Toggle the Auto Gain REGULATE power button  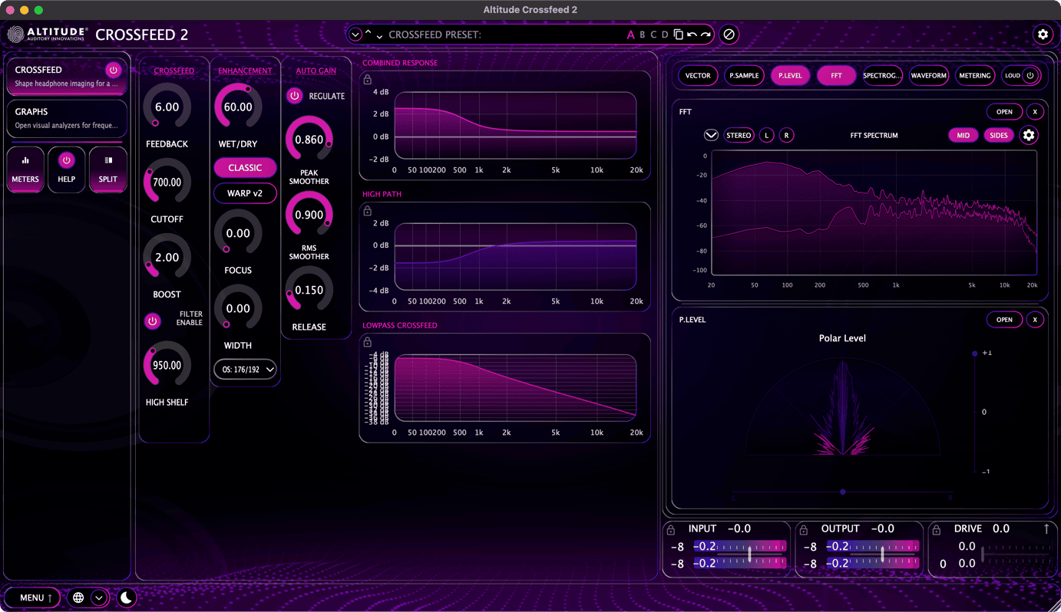click(x=294, y=96)
